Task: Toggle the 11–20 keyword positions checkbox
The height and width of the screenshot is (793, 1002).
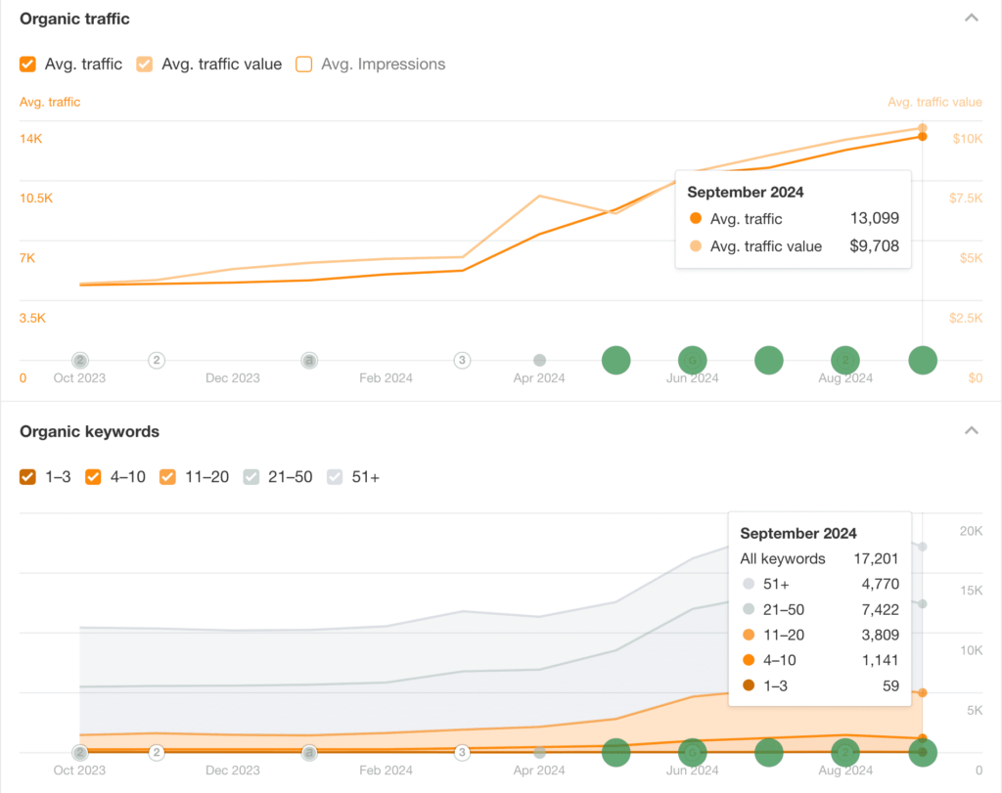Action: coord(167,477)
